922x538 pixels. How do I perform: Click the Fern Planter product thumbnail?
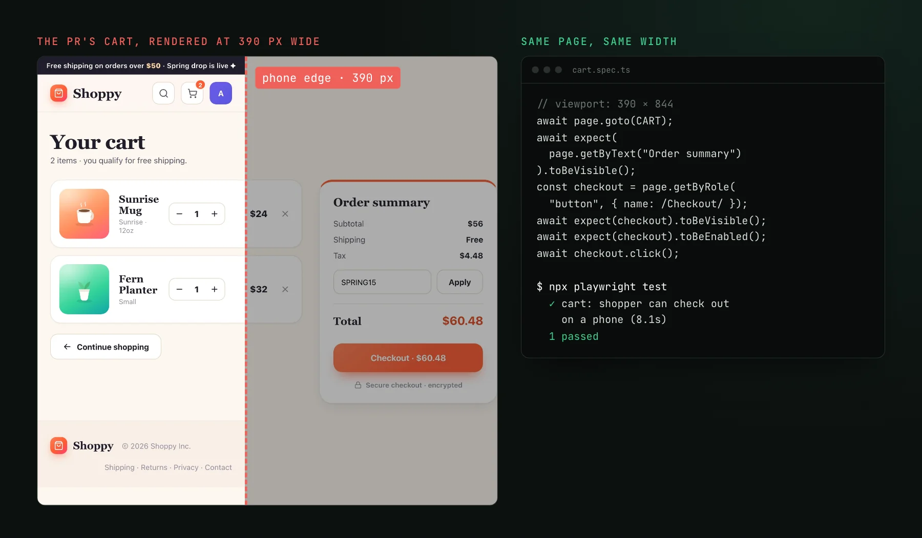85,289
